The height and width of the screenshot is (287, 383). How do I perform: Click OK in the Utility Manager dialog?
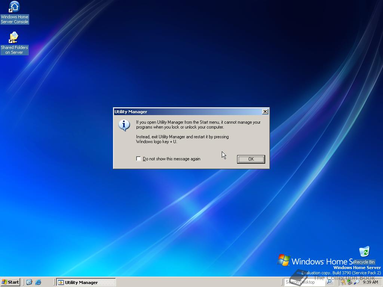click(x=251, y=159)
